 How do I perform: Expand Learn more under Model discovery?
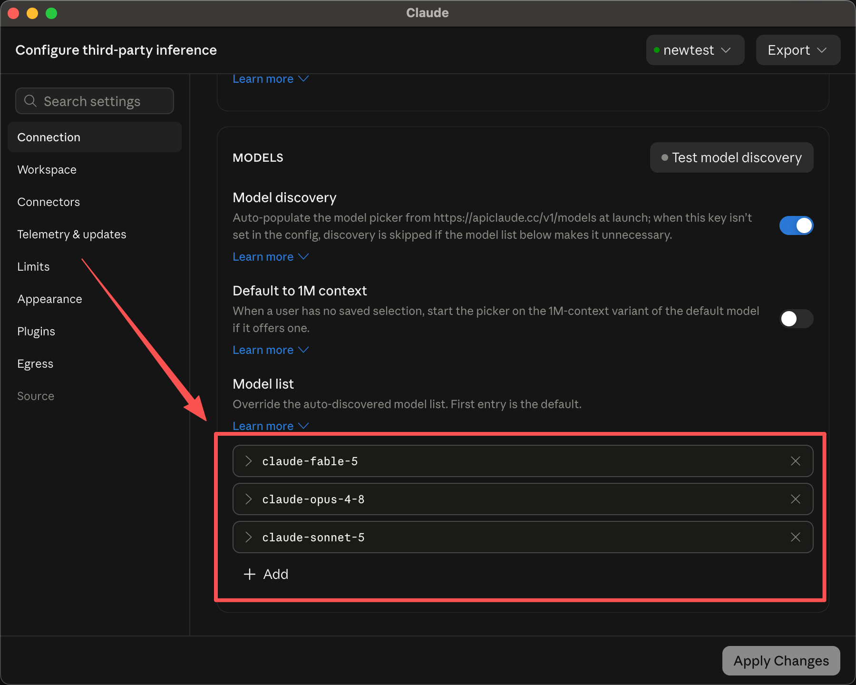click(271, 257)
